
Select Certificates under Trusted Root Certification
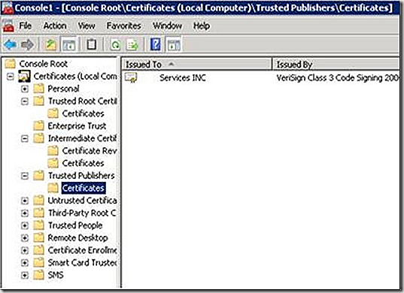tap(83, 113)
